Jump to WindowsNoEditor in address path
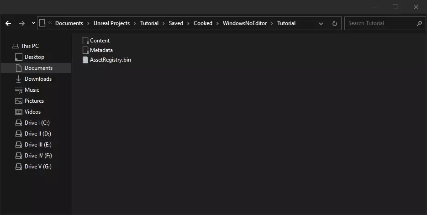Screen dimensions: 427x215 click(x=244, y=23)
